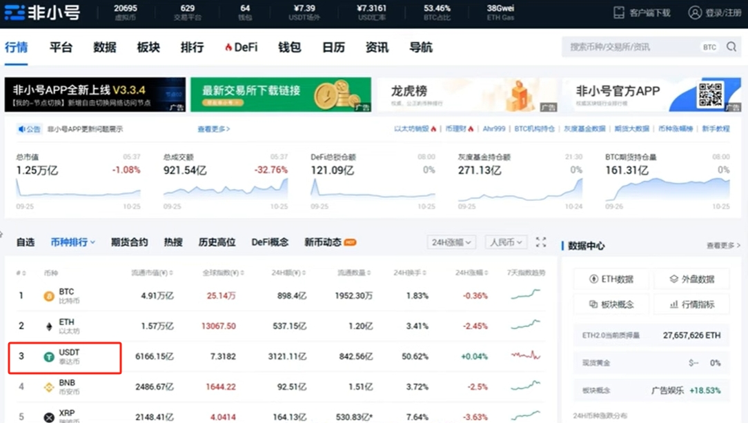The height and width of the screenshot is (423, 748).
Task: Switch to the DeFi概念 tab
Action: [x=270, y=242]
